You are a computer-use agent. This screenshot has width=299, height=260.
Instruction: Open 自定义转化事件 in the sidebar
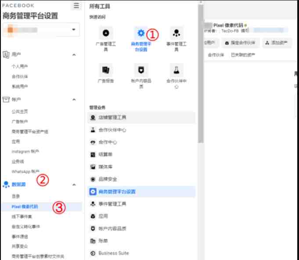(26, 227)
